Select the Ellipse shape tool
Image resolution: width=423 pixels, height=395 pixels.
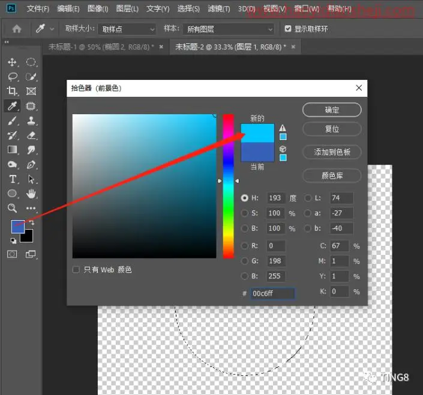click(x=12, y=194)
